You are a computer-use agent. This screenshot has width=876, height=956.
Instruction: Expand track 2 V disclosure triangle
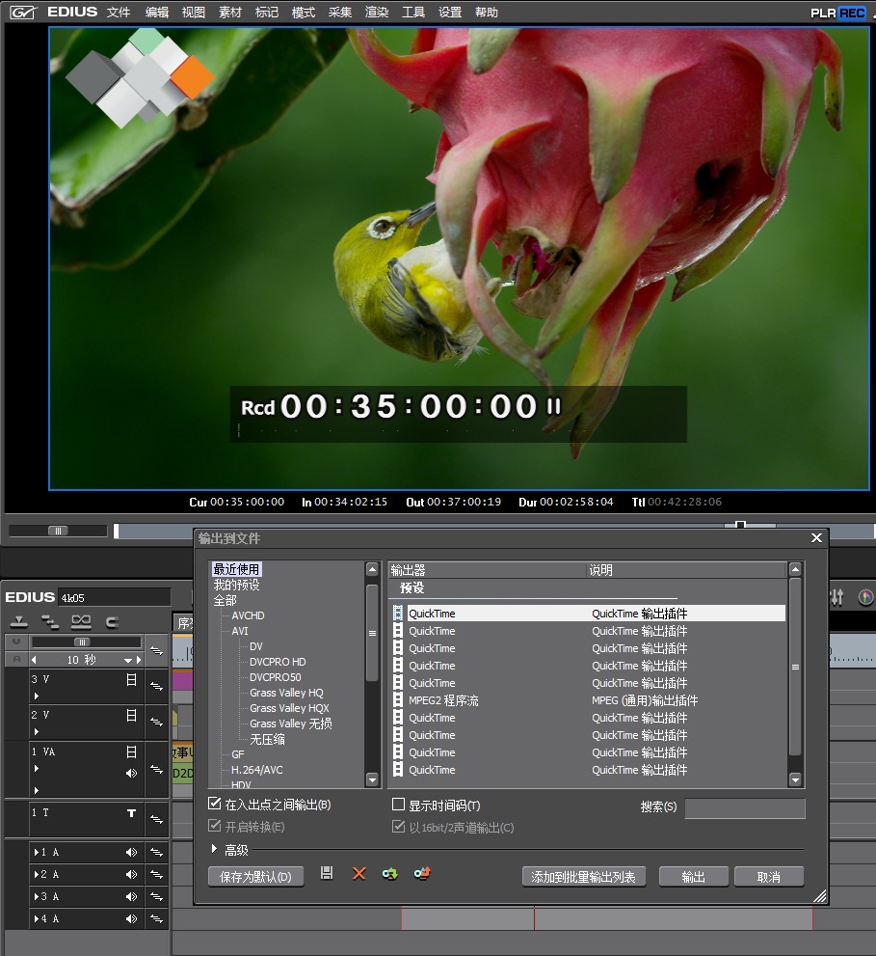[37, 731]
